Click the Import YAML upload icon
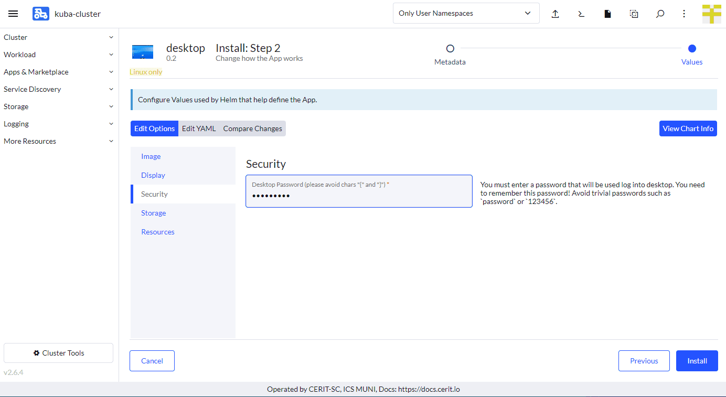Image resolution: width=726 pixels, height=397 pixels. (x=555, y=14)
